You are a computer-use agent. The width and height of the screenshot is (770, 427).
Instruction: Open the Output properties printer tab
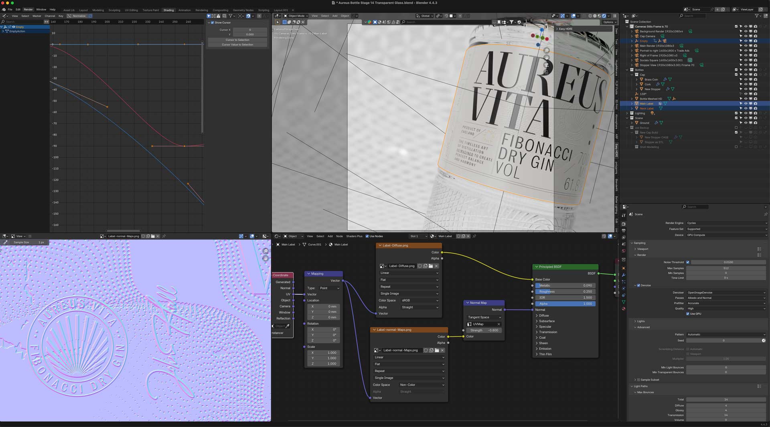[x=623, y=231]
